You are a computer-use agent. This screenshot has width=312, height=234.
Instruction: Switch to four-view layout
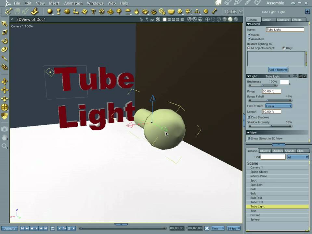tap(178, 19)
